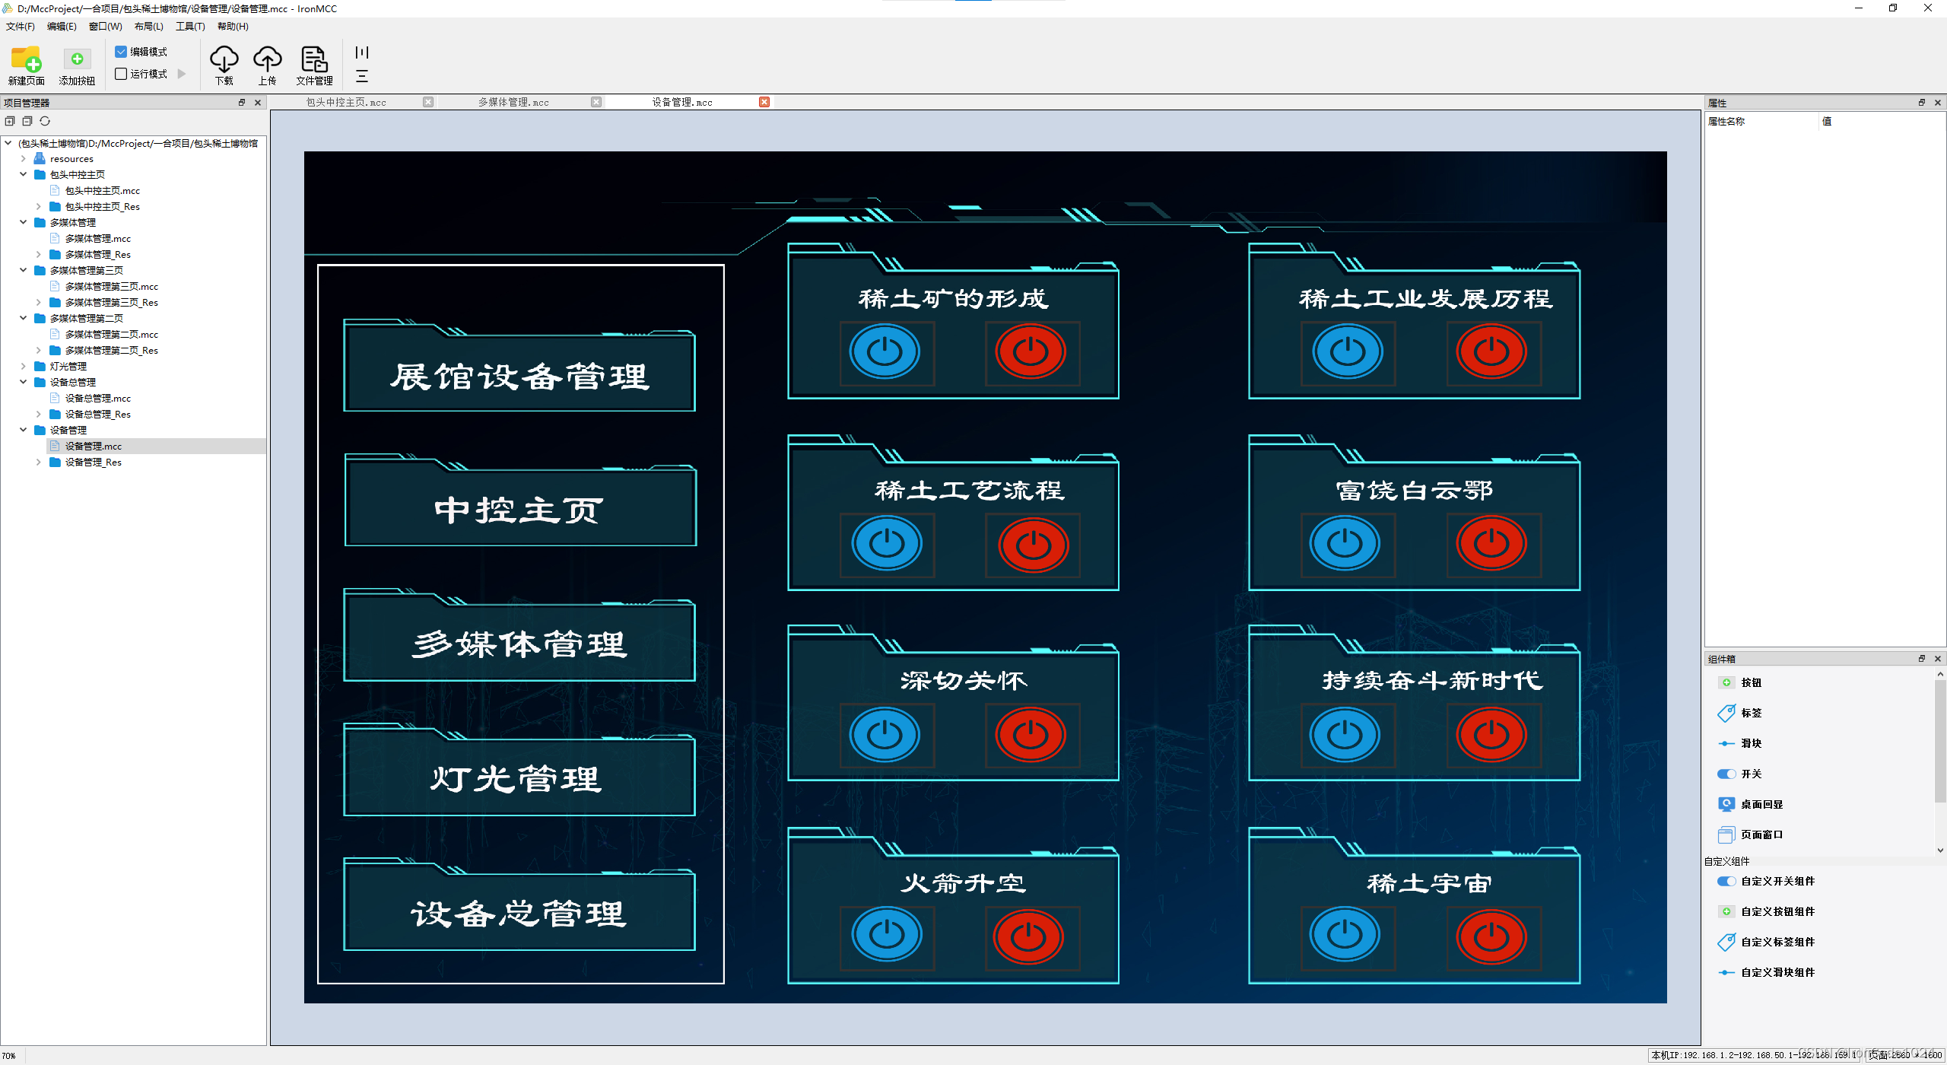Open the 工具(T) menu

190,27
